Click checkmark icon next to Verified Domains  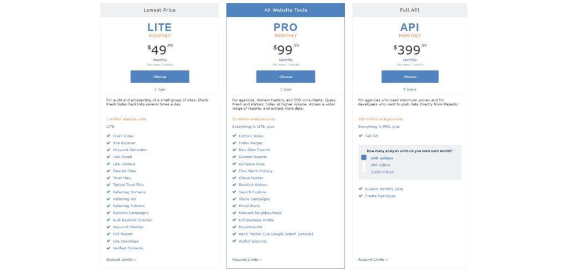(x=109, y=248)
